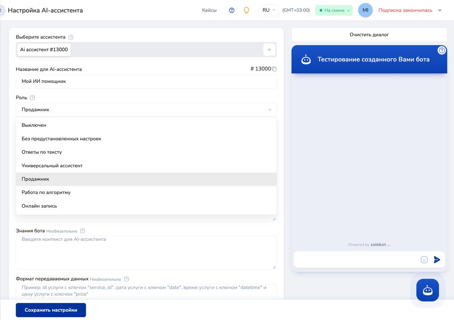Send the message with the arrow icon
The image size is (454, 320).
click(437, 260)
